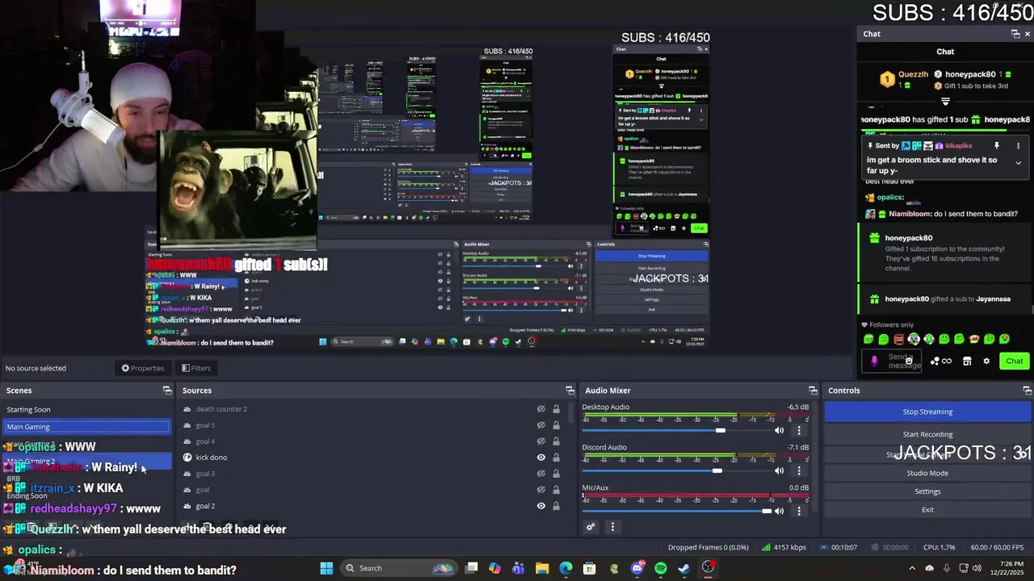The width and height of the screenshot is (1034, 581).
Task: Open Desktop Audio three-dot options menu
Action: click(x=799, y=430)
